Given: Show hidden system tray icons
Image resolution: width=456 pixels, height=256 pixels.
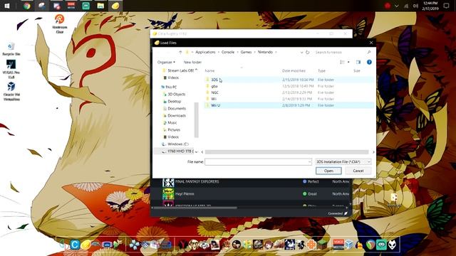Looking at the screenshot, I should [396, 6].
